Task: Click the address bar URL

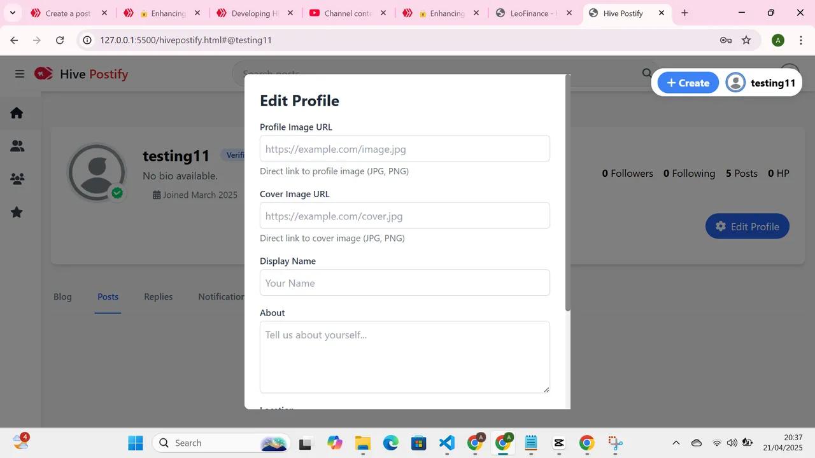Action: [186, 40]
